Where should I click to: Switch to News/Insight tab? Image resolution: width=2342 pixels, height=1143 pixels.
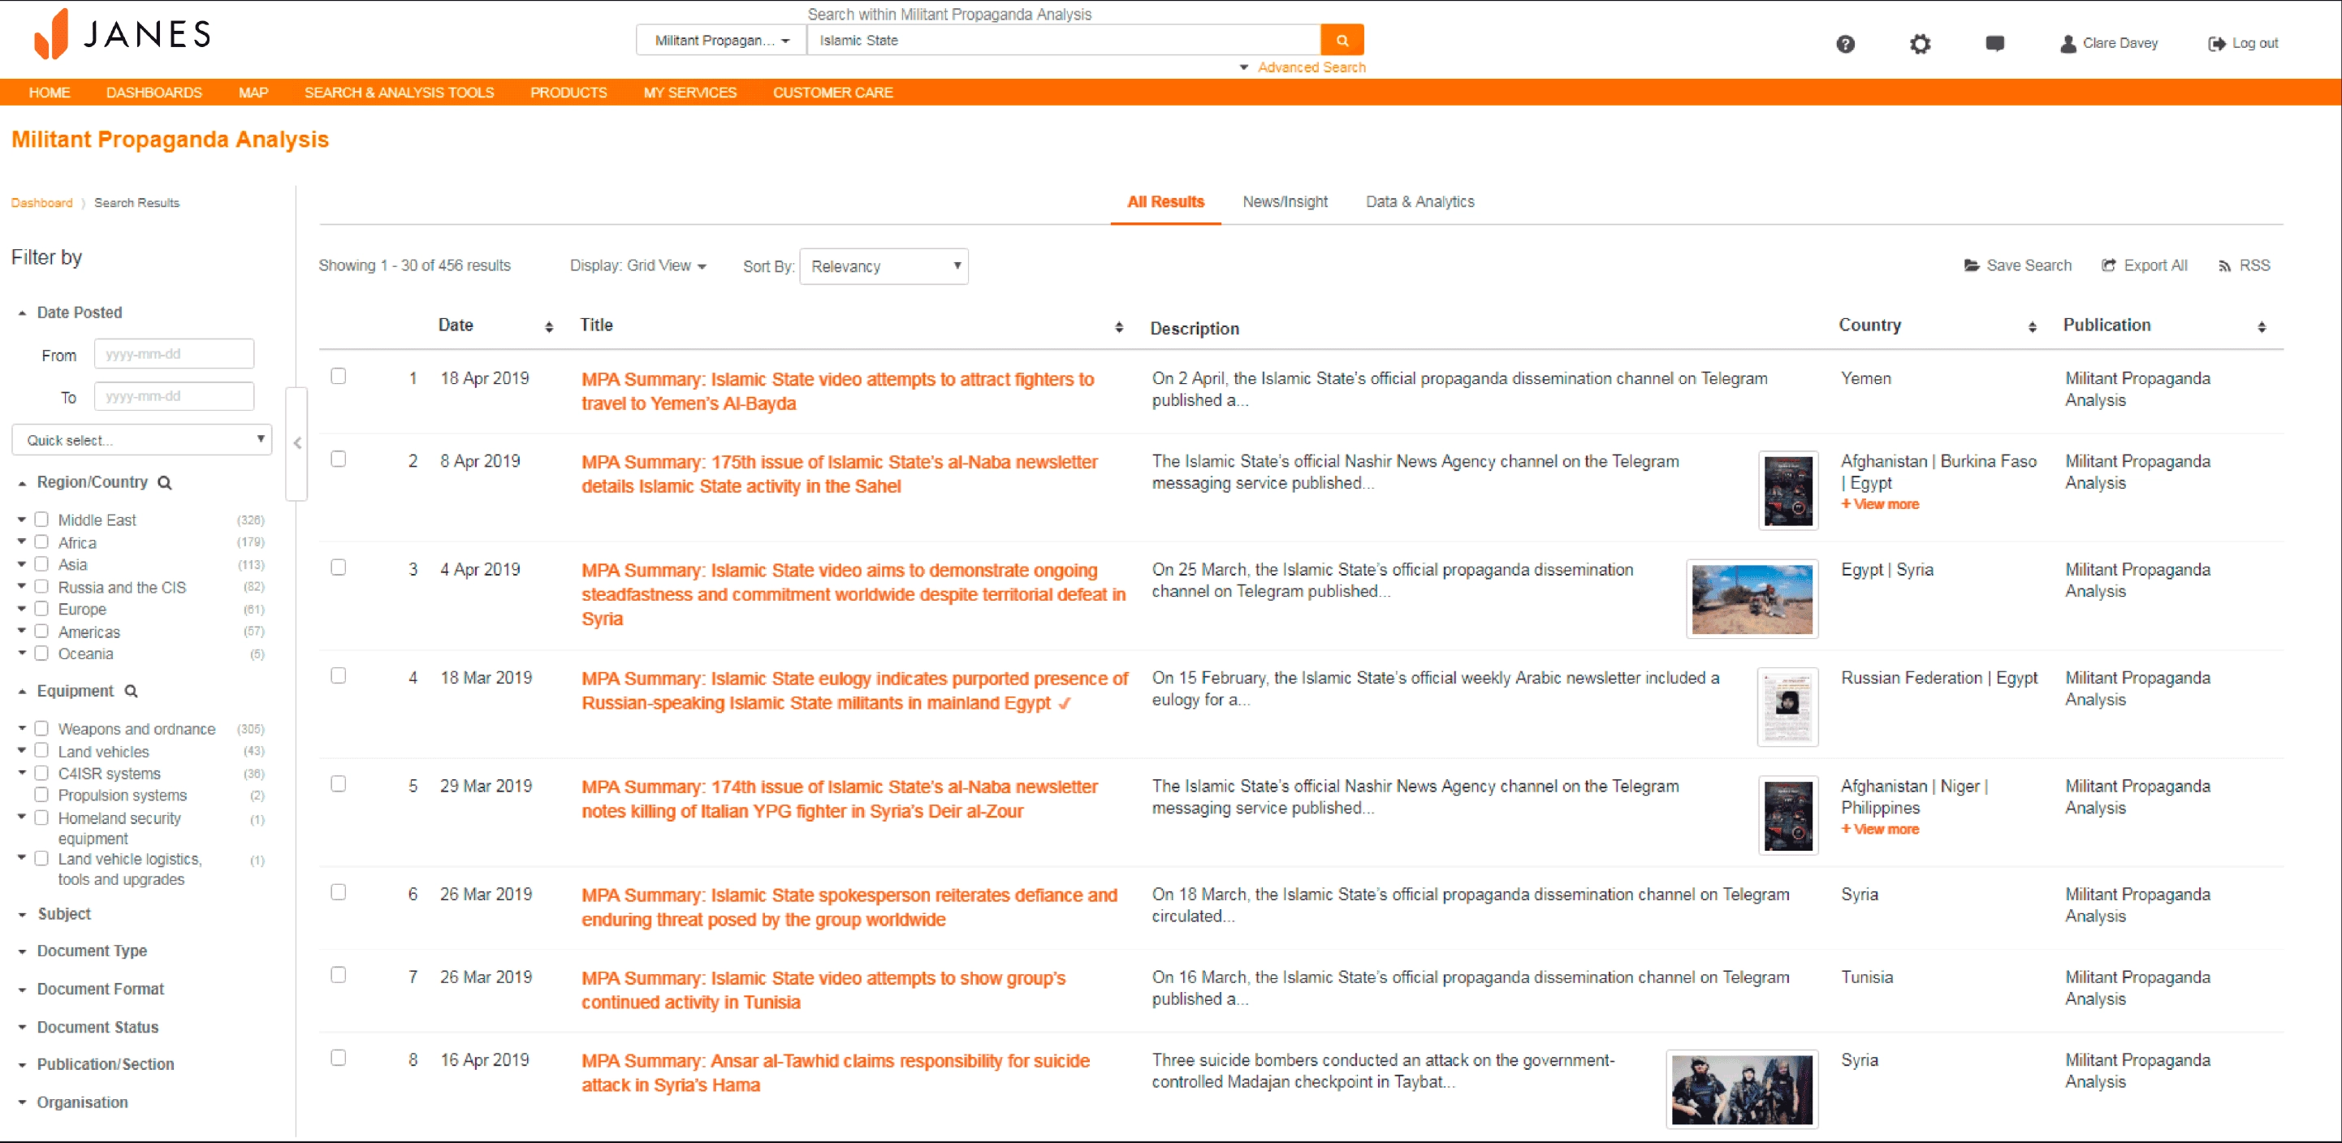coord(1285,201)
